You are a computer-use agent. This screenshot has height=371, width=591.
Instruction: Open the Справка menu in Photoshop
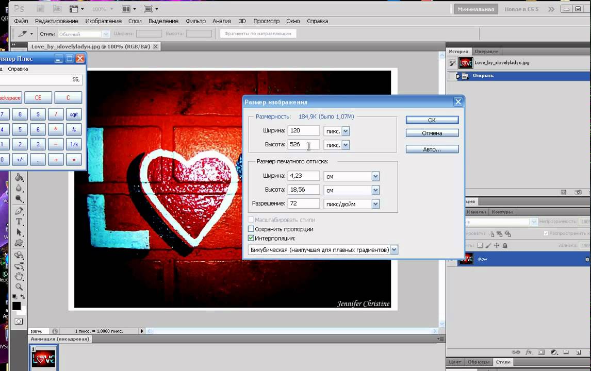(x=317, y=21)
